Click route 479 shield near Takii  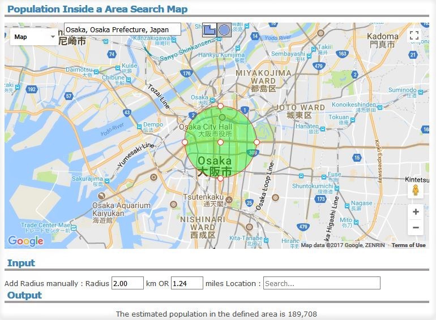tap(318, 66)
